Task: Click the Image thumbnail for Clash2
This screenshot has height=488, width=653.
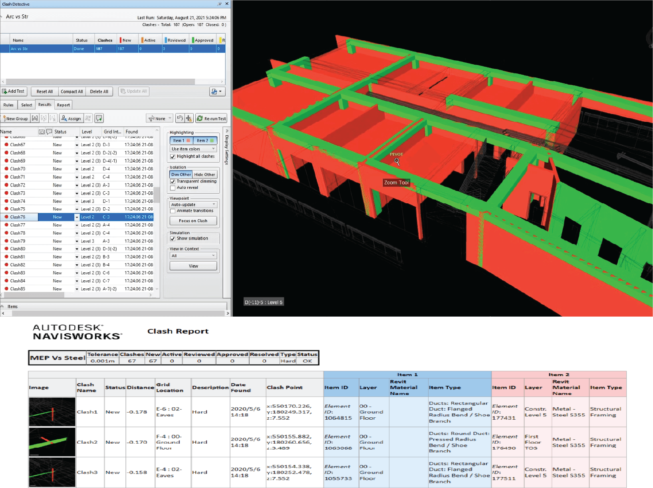Action: [52, 442]
